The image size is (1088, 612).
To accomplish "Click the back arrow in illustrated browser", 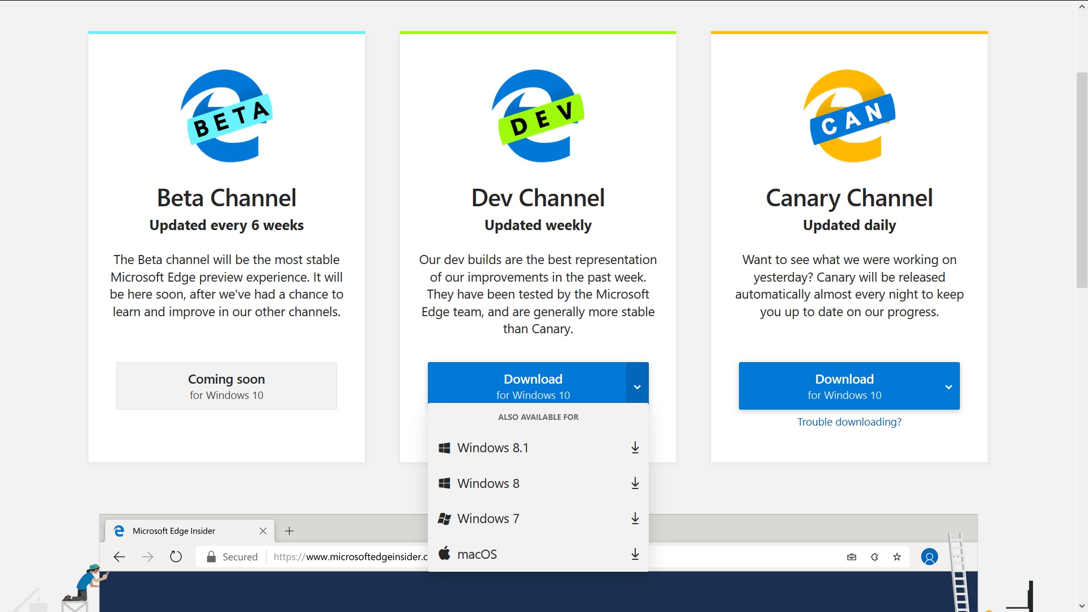I will 119,557.
